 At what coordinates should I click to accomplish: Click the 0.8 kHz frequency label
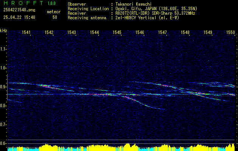click(x=3, y=106)
